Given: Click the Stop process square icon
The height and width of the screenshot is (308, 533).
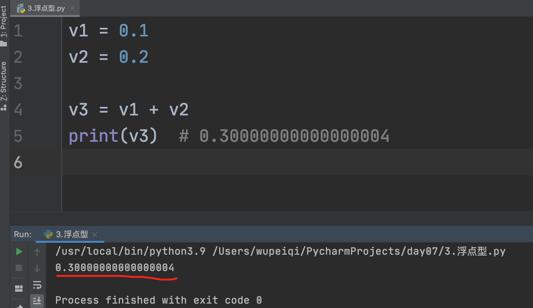Looking at the screenshot, I should pyautogui.click(x=19, y=268).
